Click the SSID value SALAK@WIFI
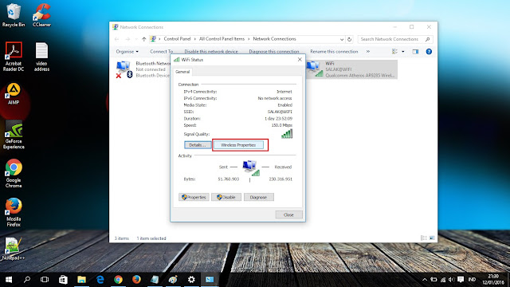This screenshot has height=287, width=510. pyautogui.click(x=280, y=112)
